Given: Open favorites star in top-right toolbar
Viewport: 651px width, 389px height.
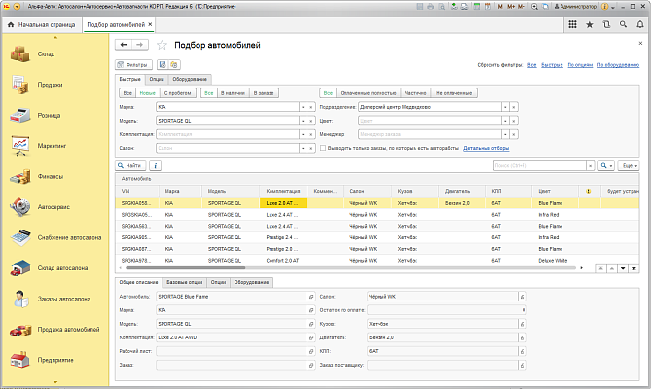Looking at the screenshot, I should [589, 23].
